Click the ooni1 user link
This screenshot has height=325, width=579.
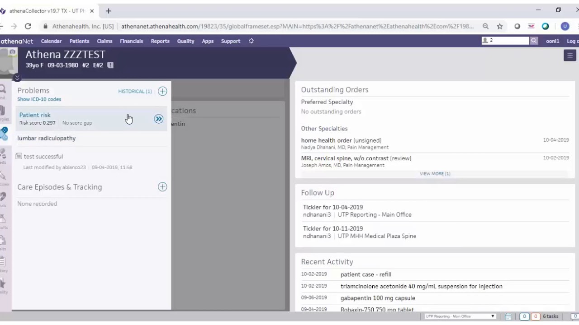point(552,41)
